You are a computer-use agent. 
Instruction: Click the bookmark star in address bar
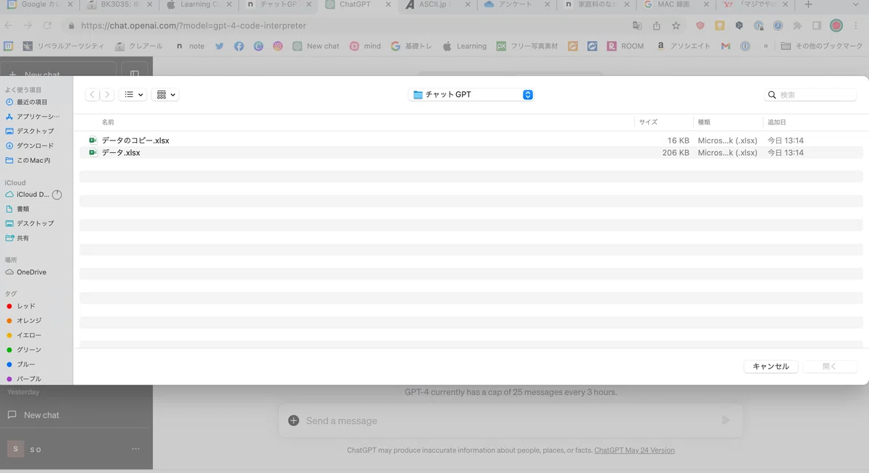tap(676, 25)
